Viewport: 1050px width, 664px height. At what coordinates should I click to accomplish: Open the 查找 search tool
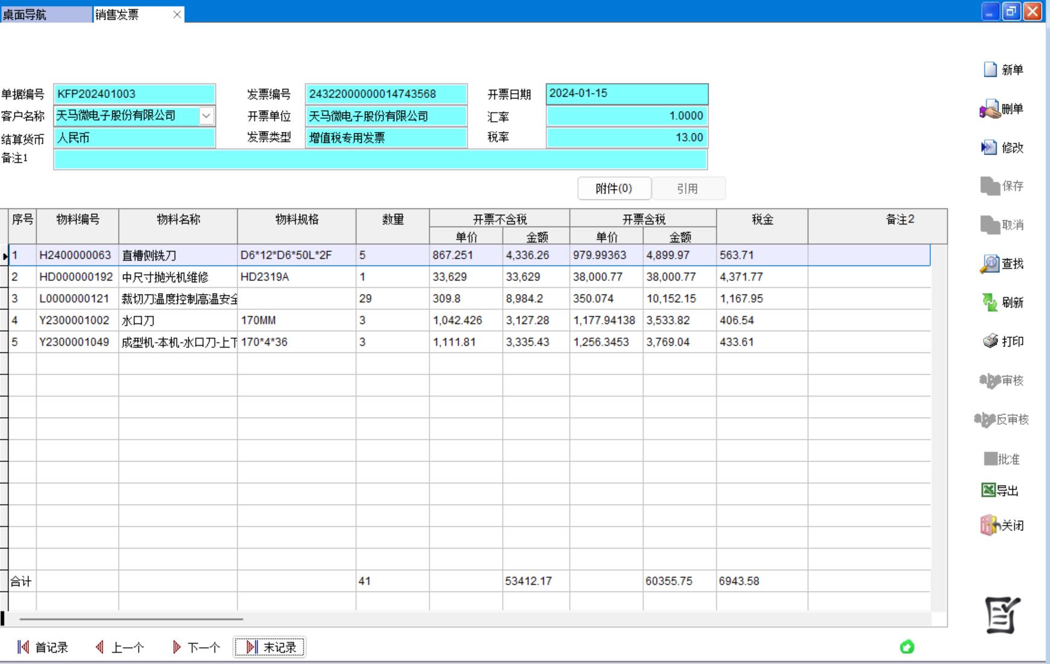coord(990,264)
